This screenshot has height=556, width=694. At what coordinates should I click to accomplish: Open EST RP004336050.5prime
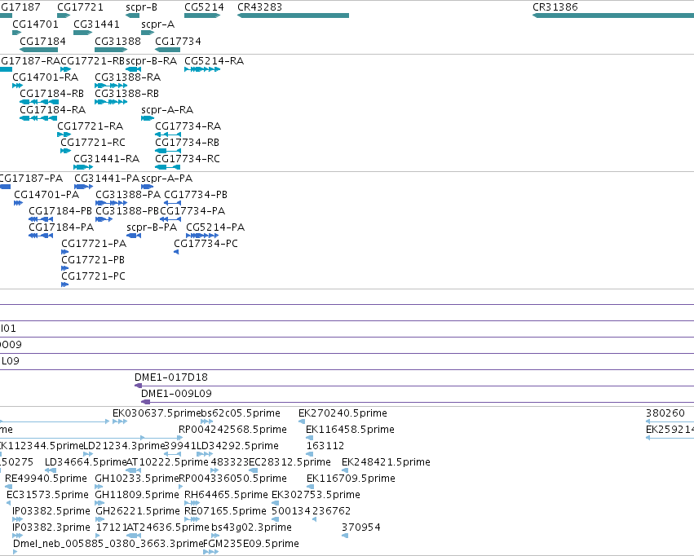tap(180, 487)
